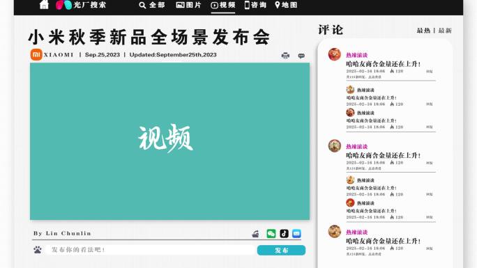Click the paw icon beside the comment box

pos(38,250)
